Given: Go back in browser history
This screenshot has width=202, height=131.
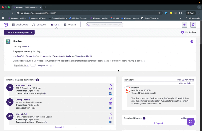Looking at the screenshot, I should tap(3, 13).
